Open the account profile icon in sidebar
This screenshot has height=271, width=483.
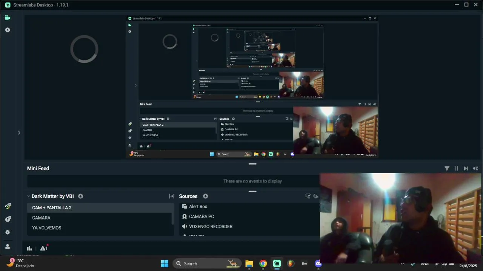(8, 247)
